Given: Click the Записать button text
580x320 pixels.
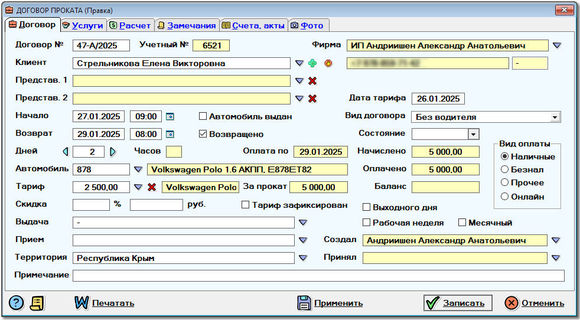Looking at the screenshot, I should 464,303.
